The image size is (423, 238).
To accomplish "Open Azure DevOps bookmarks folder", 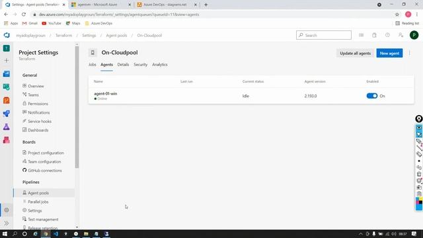I will [98, 24].
